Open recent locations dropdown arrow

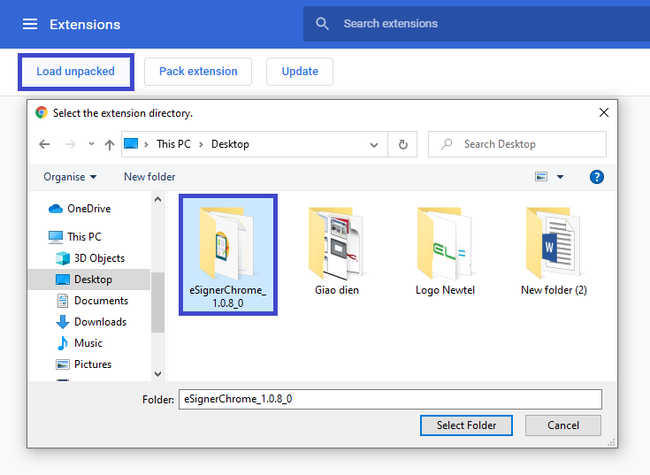pyautogui.click(x=91, y=144)
